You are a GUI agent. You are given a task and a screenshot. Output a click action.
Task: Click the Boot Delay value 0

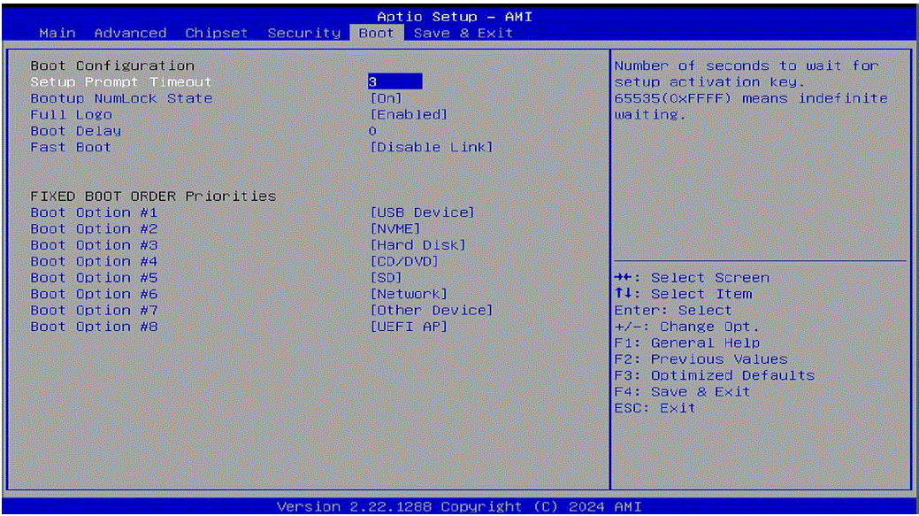[x=372, y=131]
